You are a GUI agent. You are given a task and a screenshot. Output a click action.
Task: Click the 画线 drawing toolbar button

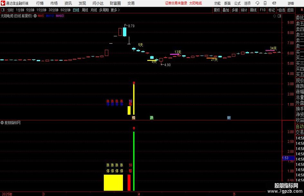pos(253,10)
